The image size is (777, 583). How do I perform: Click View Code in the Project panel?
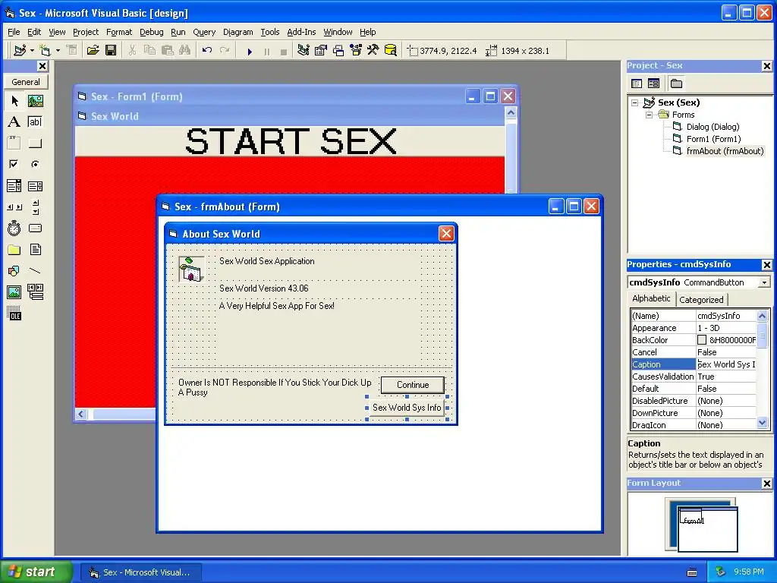tap(637, 84)
